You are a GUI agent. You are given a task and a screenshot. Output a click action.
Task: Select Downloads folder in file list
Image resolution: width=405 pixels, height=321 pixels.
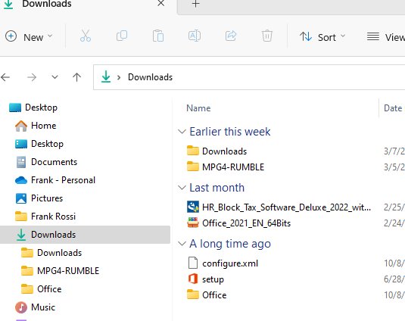coord(225,151)
